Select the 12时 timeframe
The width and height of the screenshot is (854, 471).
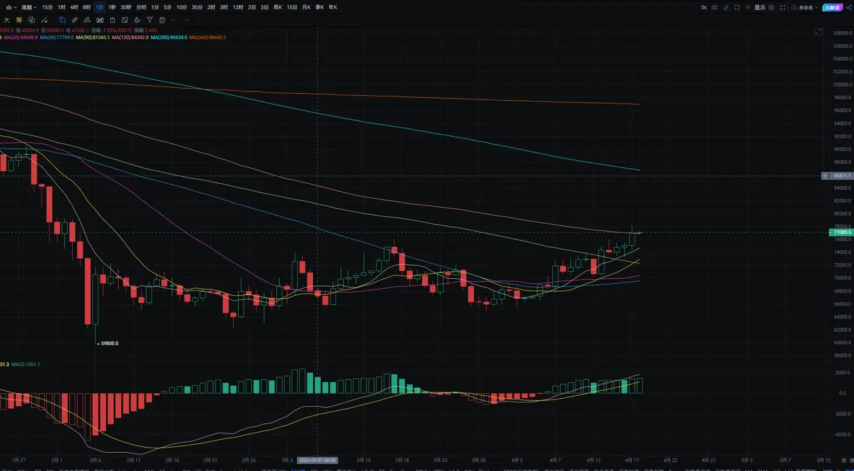pos(238,7)
